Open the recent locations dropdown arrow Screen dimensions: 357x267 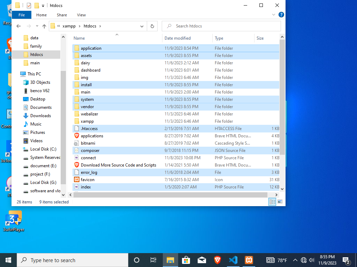pos(37,26)
